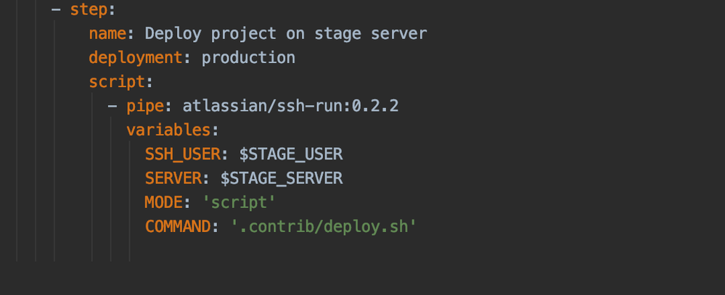Click the 'SERVER' variable name
Image resolution: width=725 pixels, height=295 pixels.
pyautogui.click(x=173, y=178)
